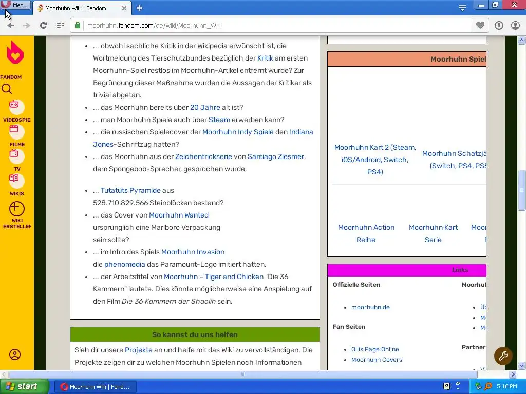The width and height of the screenshot is (526, 394).
Task: Click the help question mark tray icon
Action: [x=446, y=386]
